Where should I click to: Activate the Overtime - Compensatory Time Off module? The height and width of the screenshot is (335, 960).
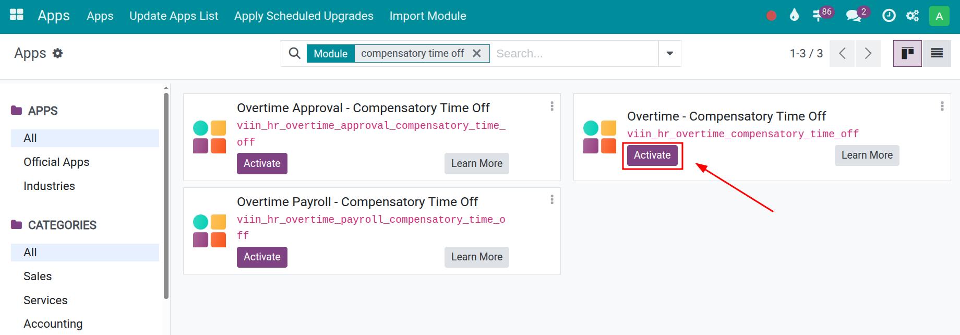[652, 155]
